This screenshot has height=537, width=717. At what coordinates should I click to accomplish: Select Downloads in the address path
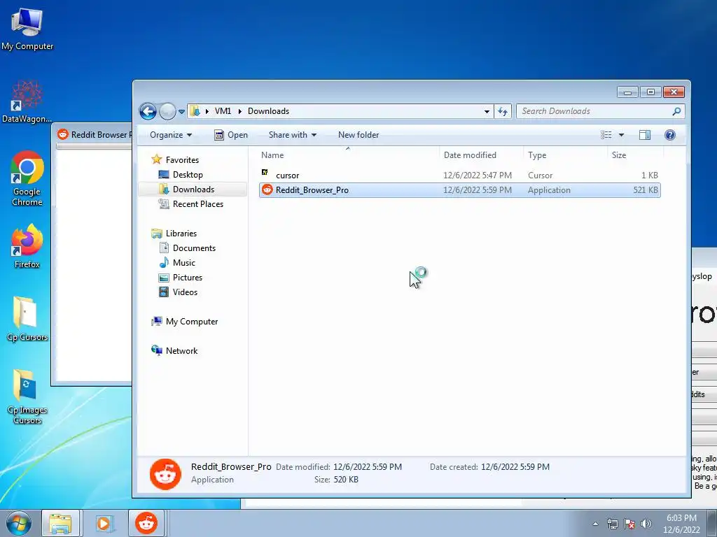[x=268, y=111]
